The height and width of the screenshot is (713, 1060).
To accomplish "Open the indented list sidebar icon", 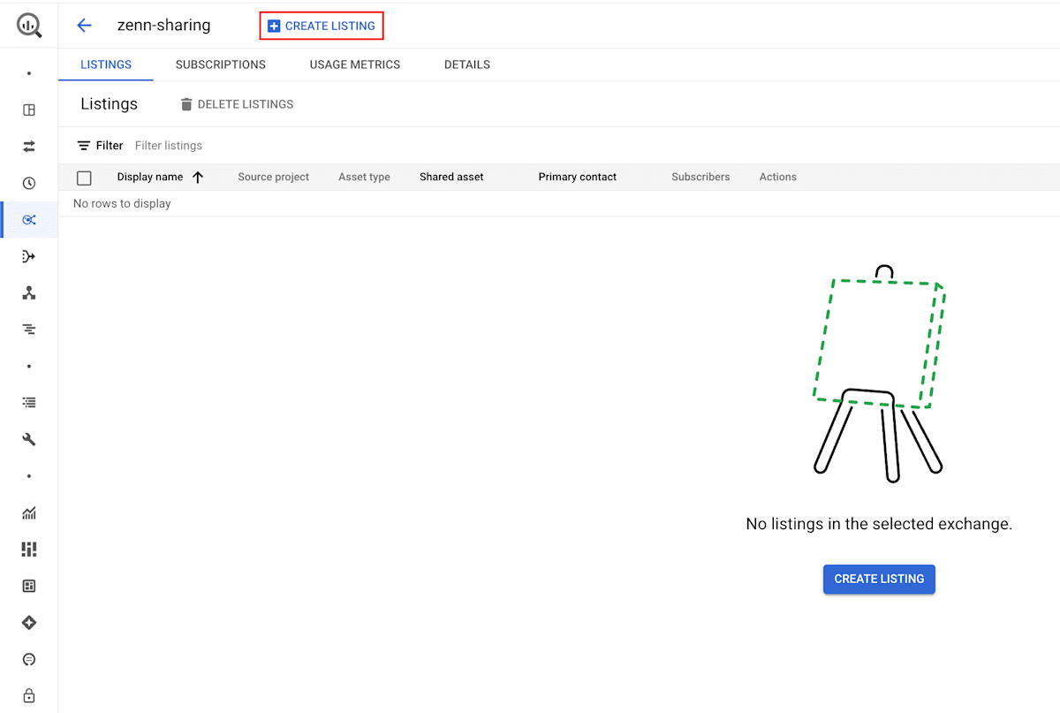I will pyautogui.click(x=29, y=402).
